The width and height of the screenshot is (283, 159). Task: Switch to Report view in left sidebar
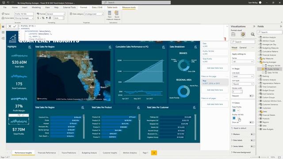(x=3, y=26)
